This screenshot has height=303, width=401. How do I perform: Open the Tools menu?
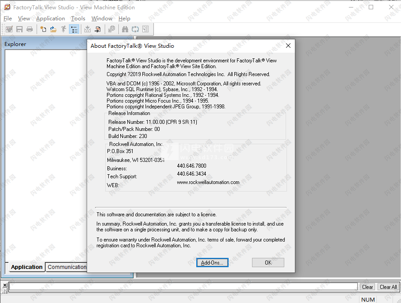click(78, 19)
